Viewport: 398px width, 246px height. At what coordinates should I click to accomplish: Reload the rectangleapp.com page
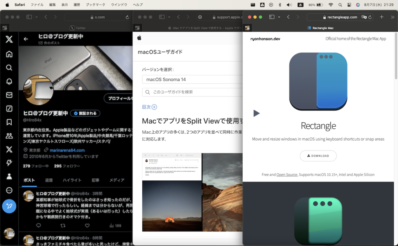pyautogui.click(x=370, y=17)
